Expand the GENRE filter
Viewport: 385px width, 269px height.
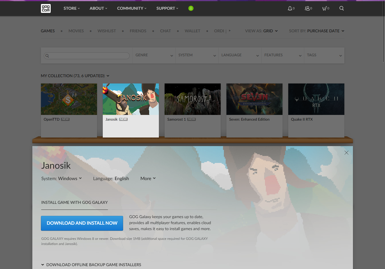click(x=154, y=55)
